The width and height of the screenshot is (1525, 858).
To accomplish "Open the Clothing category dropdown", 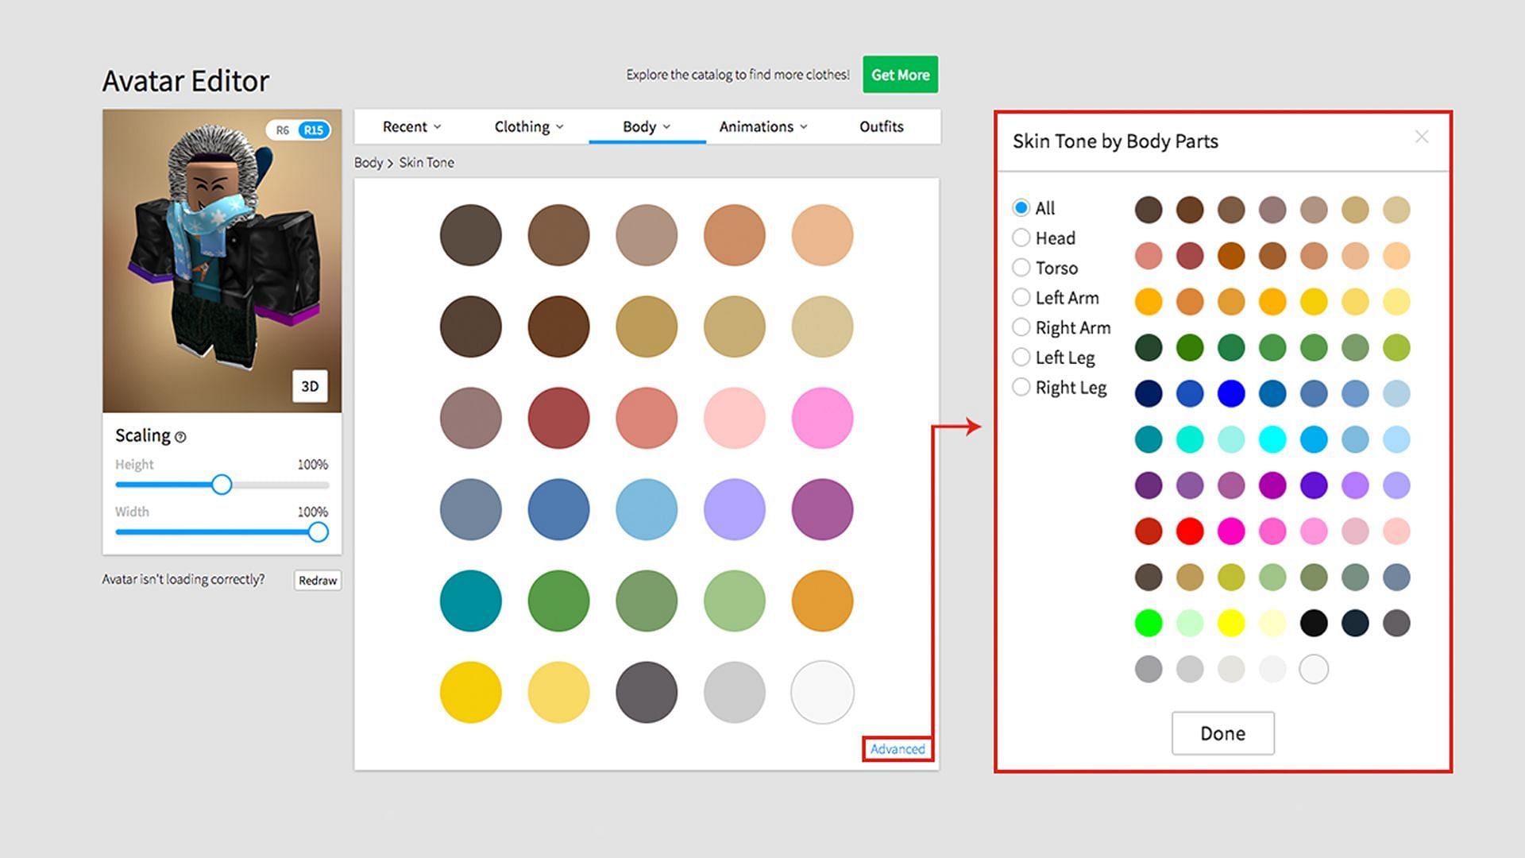I will [527, 126].
